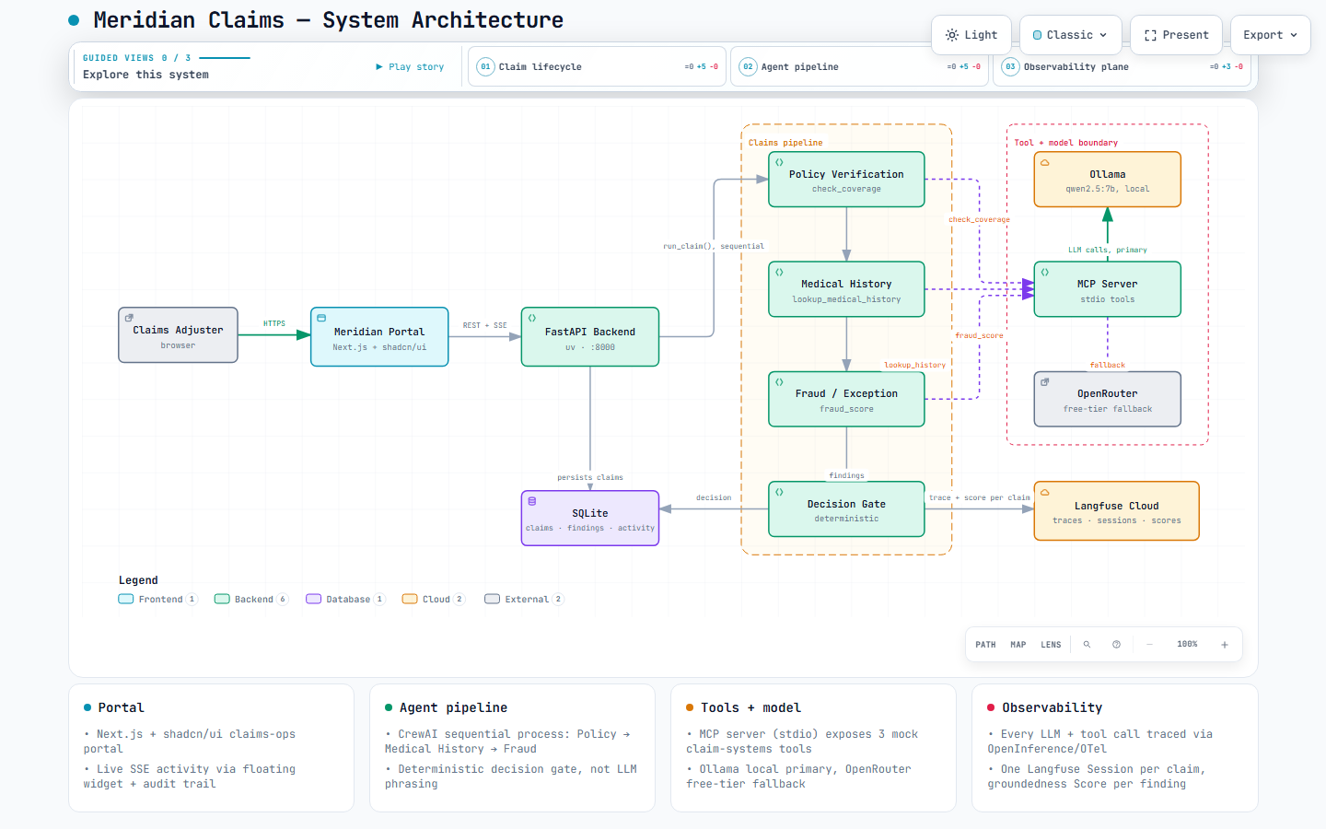Select the Agent pipeline guided view
The image size is (1326, 829).
[x=861, y=66]
